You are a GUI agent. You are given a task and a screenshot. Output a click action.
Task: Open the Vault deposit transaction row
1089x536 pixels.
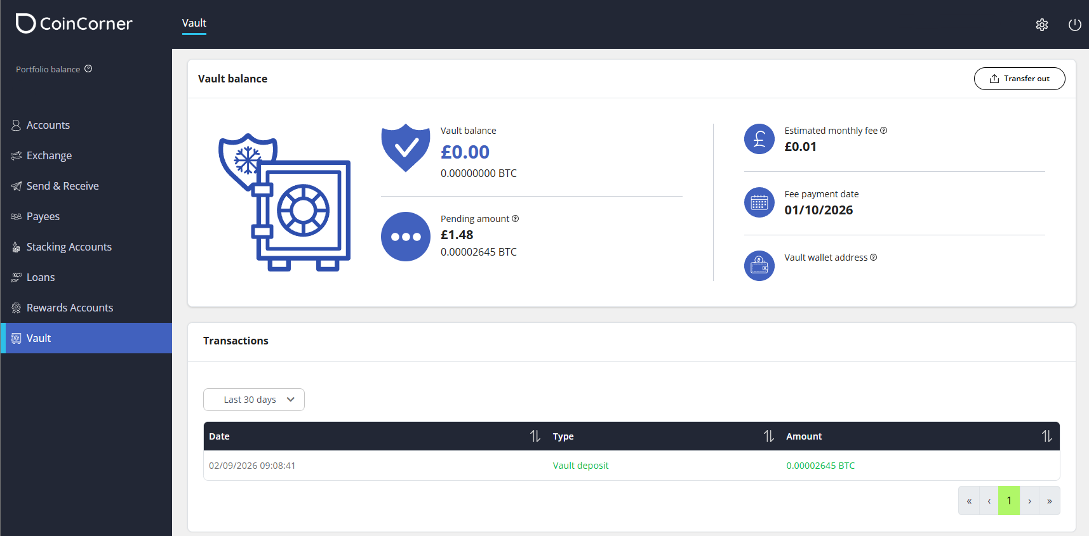(631, 466)
